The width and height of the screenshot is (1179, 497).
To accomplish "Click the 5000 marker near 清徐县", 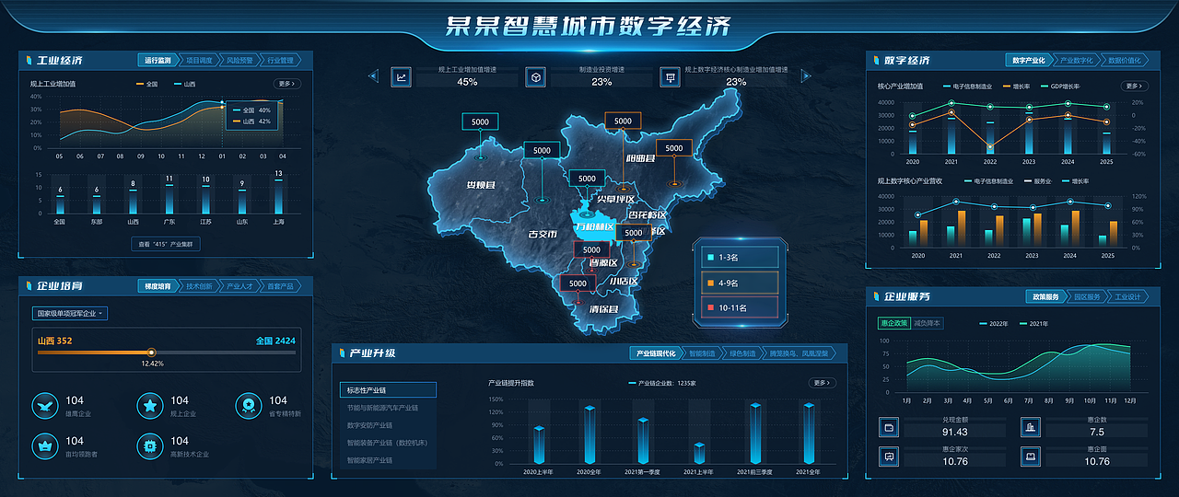I will [578, 283].
